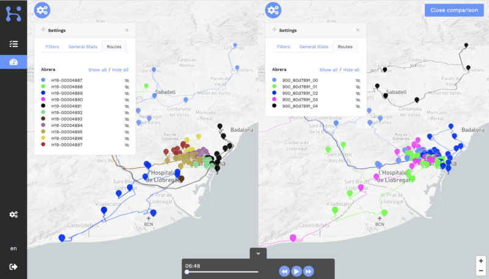Viewport: 489px width, 279px height.
Task: Click 'Hide all' in left Routes panel
Action: coord(119,70)
